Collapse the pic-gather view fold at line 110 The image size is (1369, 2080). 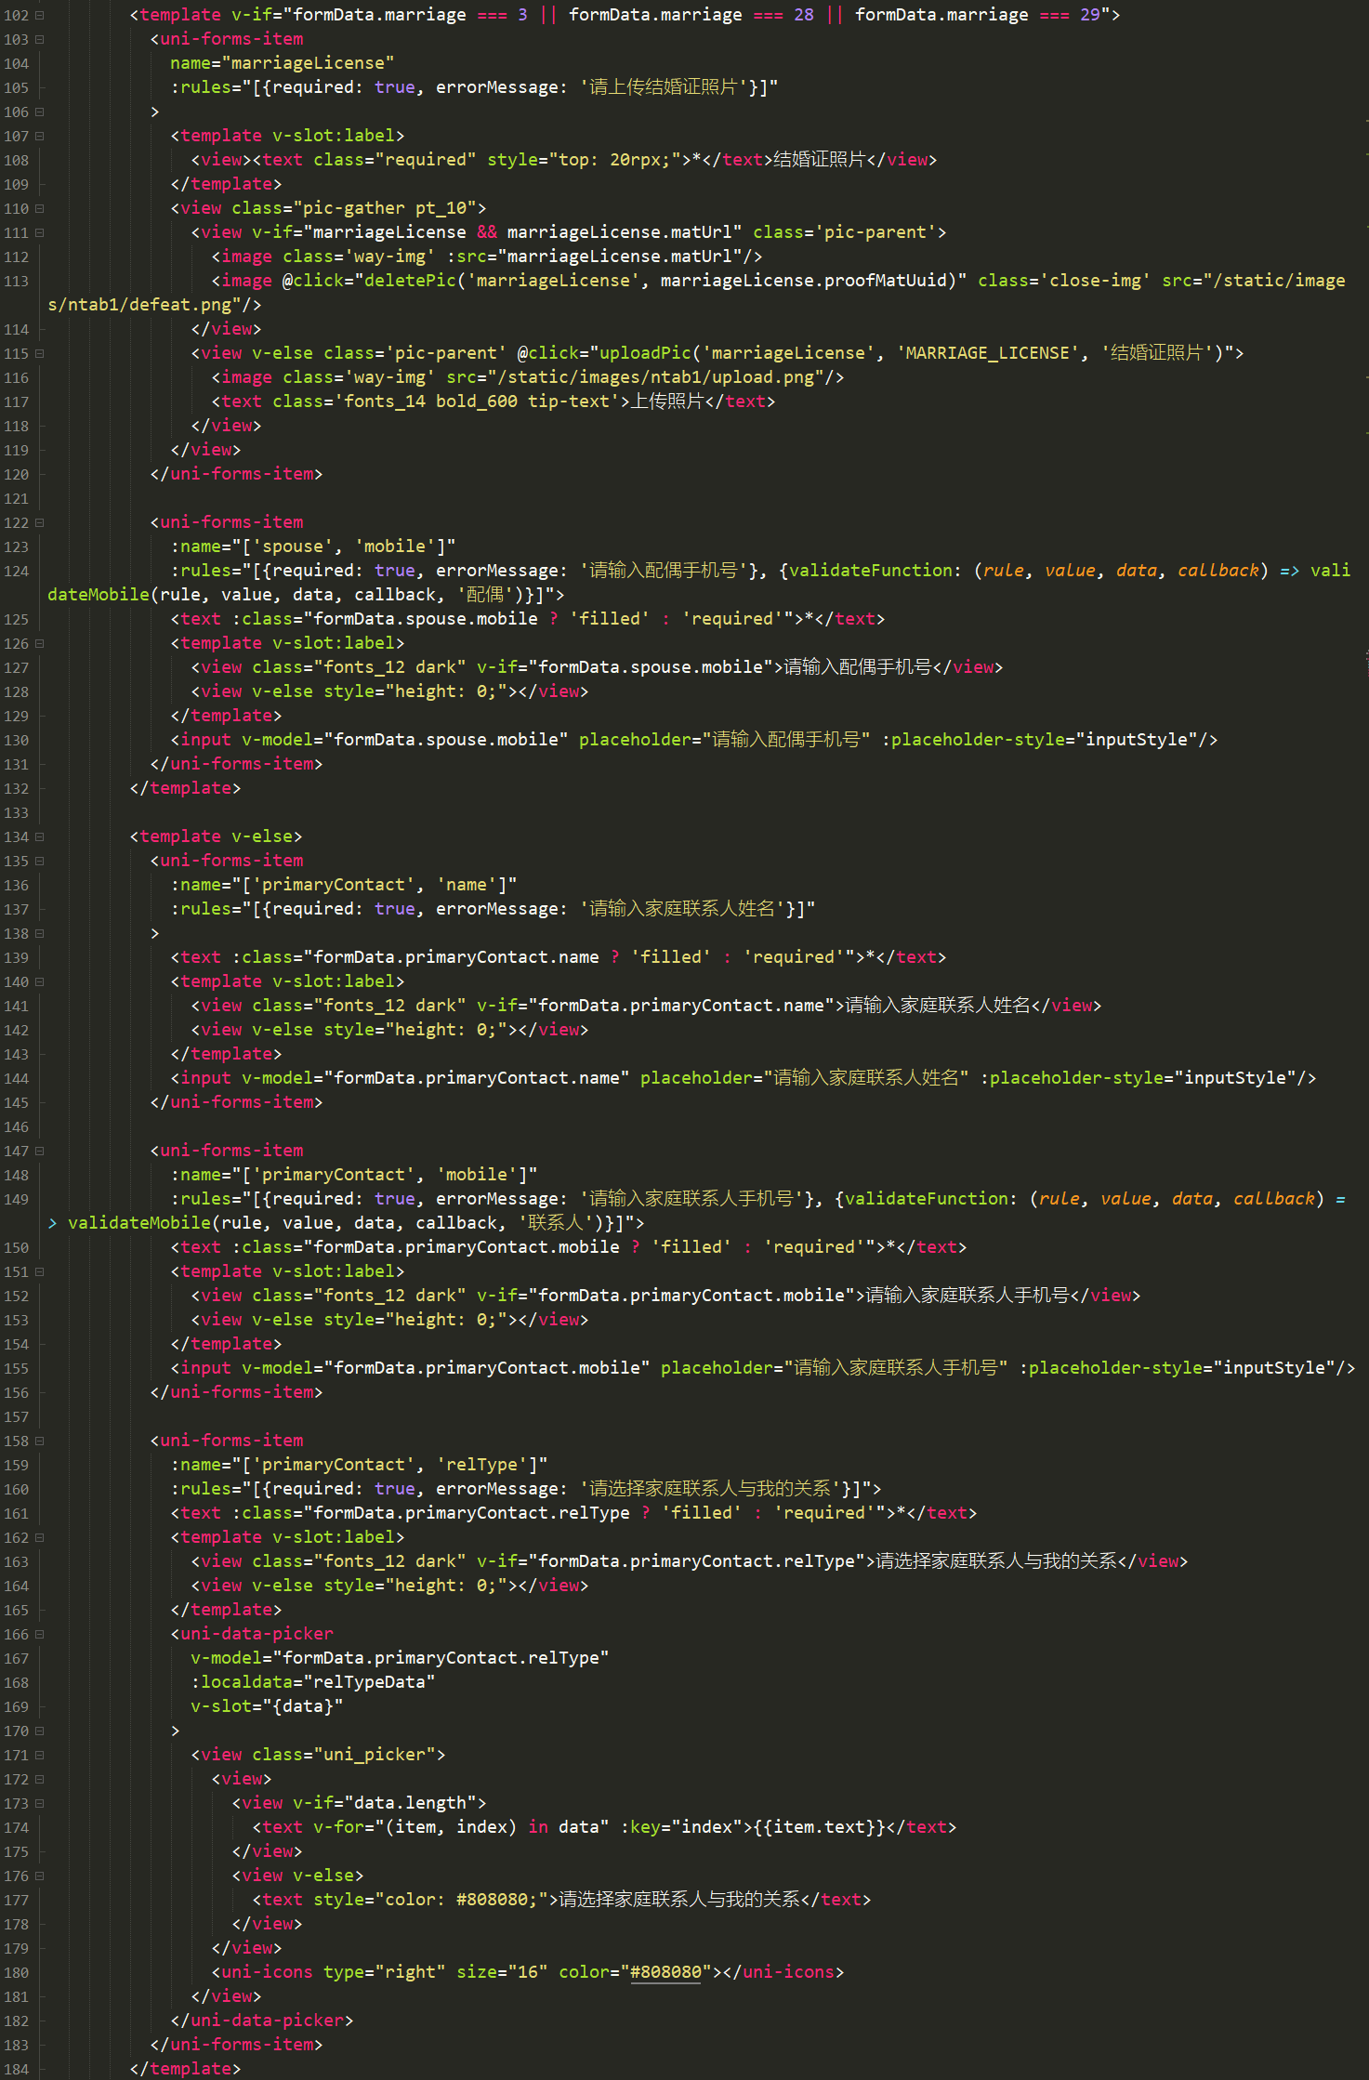[x=39, y=208]
